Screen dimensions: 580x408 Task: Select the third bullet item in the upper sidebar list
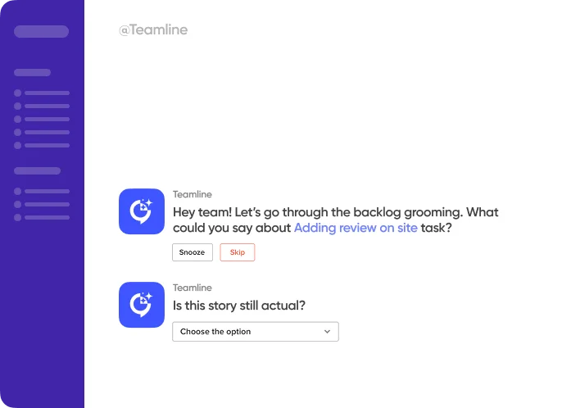click(42, 119)
